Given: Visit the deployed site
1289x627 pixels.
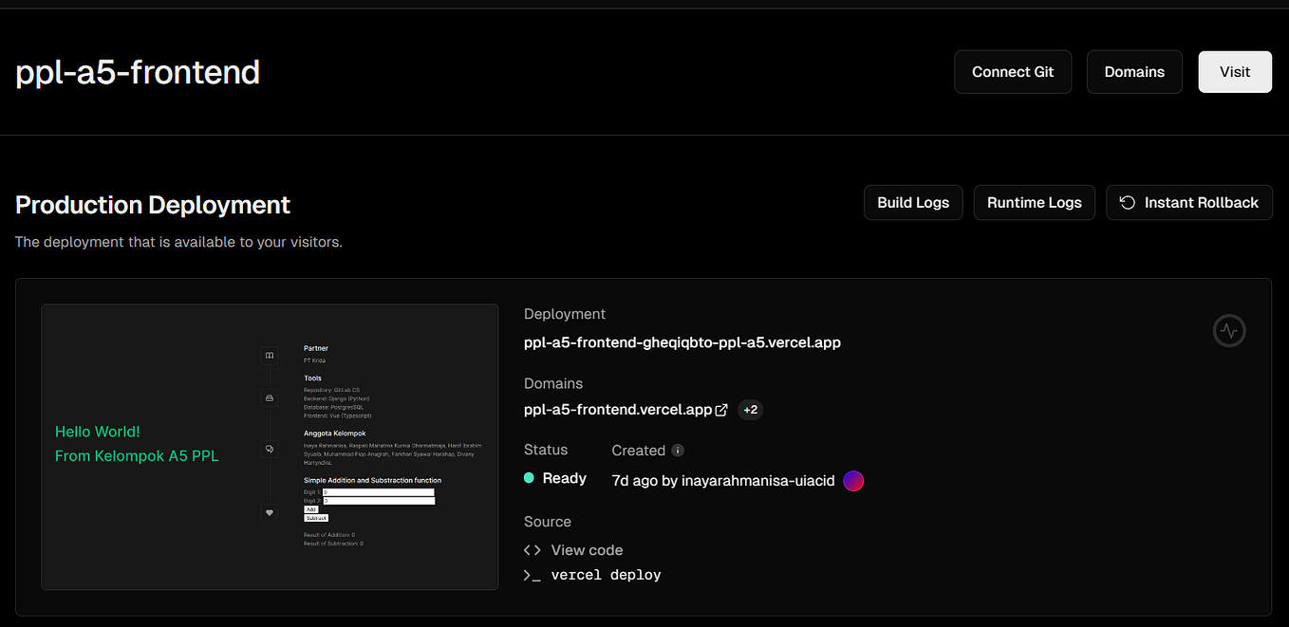Looking at the screenshot, I should click(1235, 71).
